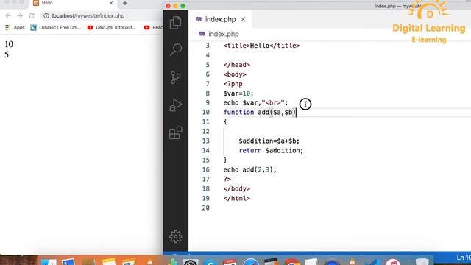Screen dimensions: 471x265
Task: Open the Explorer view in VS Code
Action: click(175, 23)
